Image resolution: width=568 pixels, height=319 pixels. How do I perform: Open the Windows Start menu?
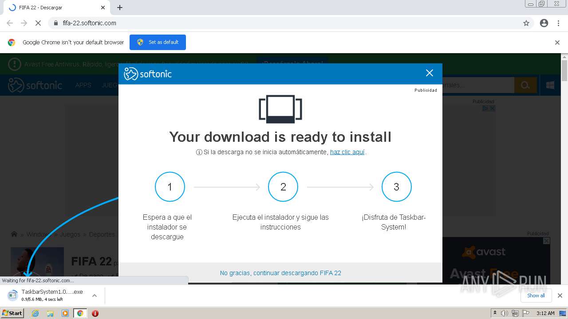(x=12, y=313)
